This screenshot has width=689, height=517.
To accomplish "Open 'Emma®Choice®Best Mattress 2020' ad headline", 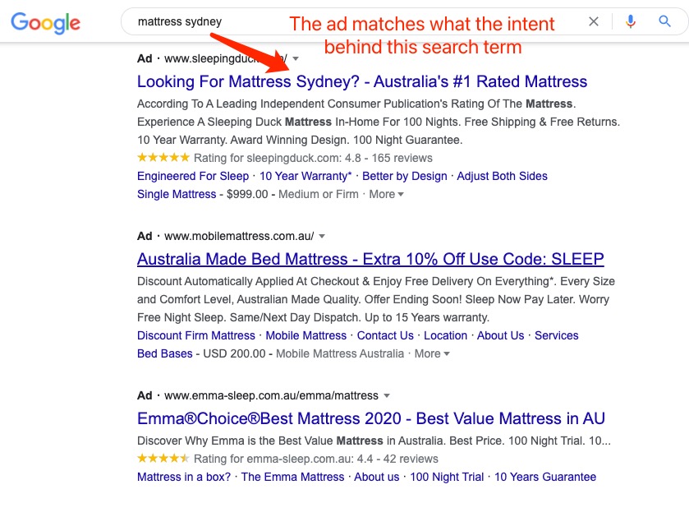I will pyautogui.click(x=371, y=418).
